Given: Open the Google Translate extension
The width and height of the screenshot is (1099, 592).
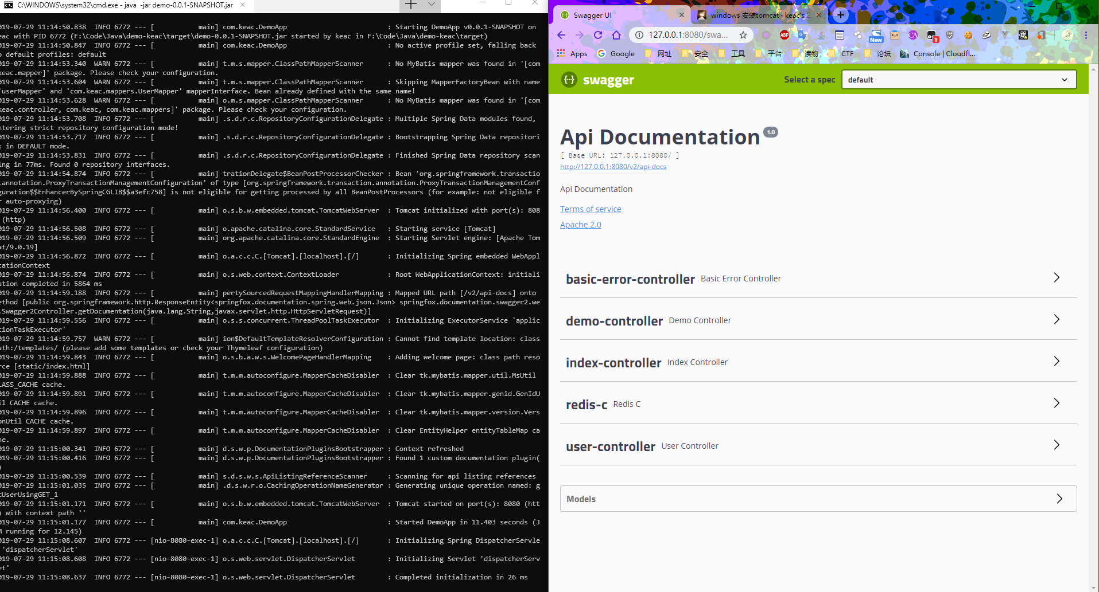Looking at the screenshot, I should tap(802, 35).
